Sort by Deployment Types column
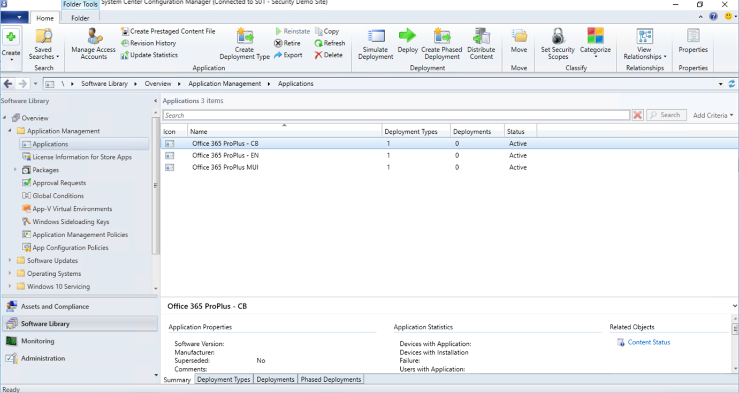The height and width of the screenshot is (393, 739). [416, 131]
